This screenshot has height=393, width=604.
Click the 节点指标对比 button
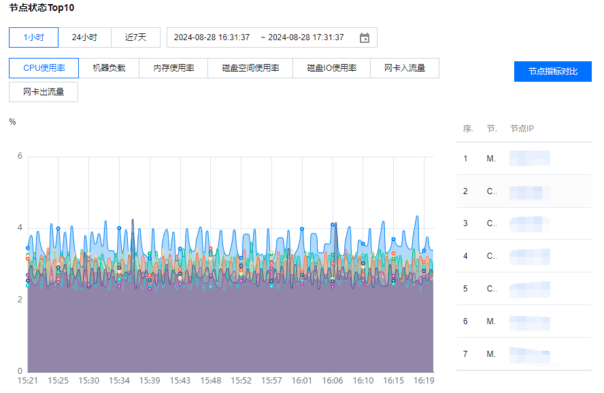(x=552, y=72)
